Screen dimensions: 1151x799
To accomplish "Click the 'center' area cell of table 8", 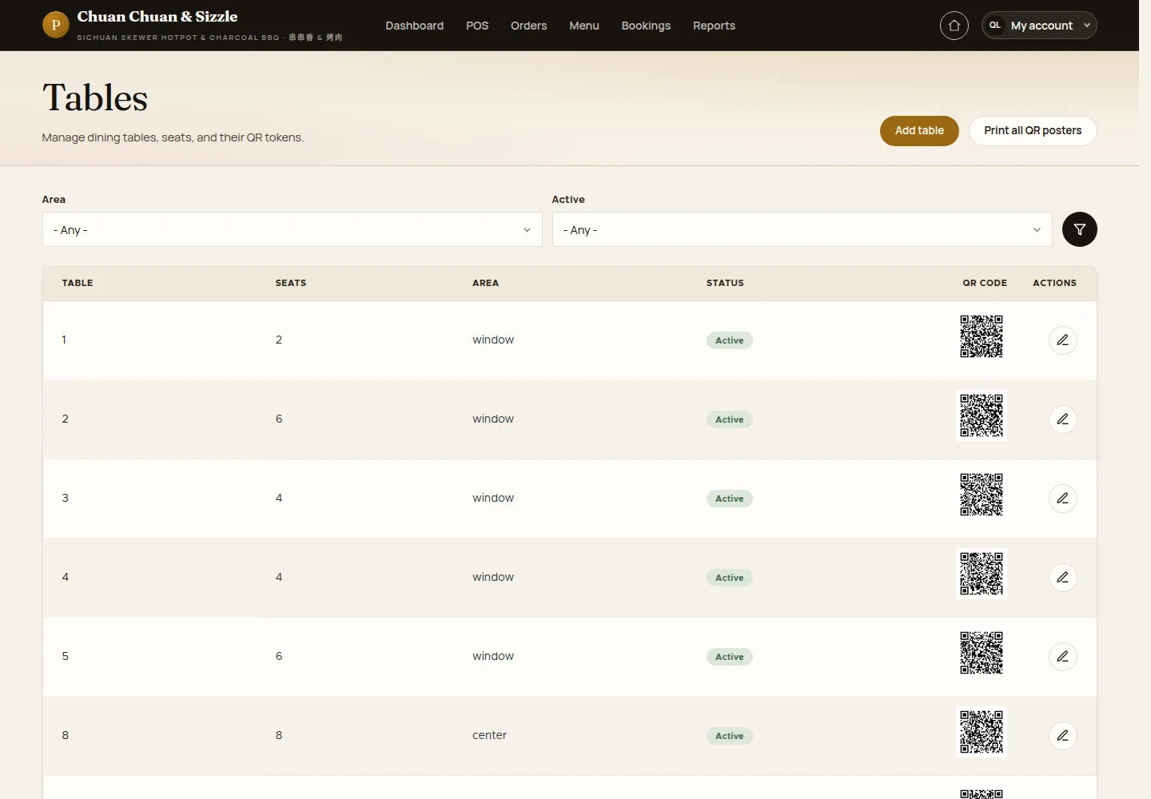I will pyautogui.click(x=489, y=735).
